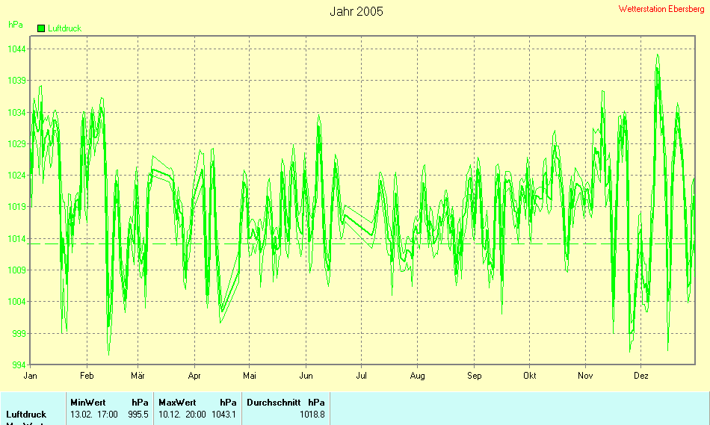
Task: Select the 1014 y-axis tick label
Action: tap(17, 238)
